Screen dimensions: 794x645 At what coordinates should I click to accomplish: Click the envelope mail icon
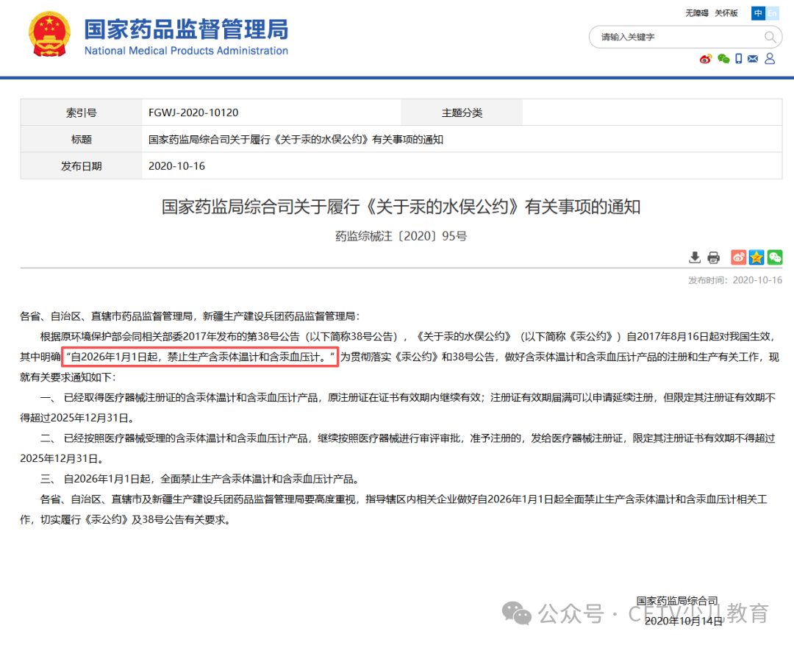pos(753,59)
